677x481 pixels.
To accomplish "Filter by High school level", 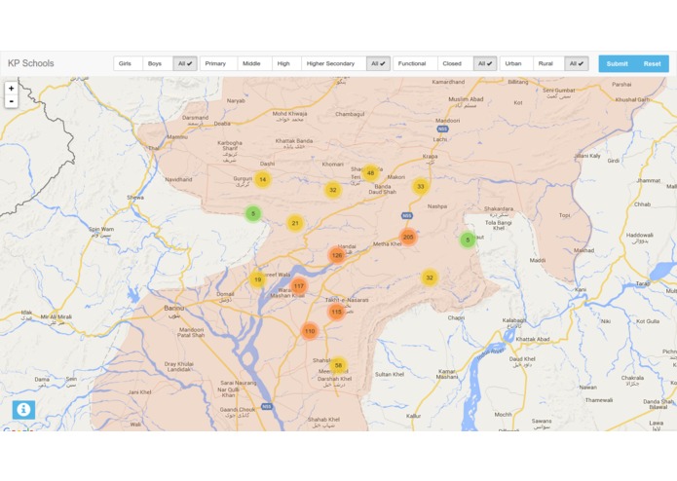I will tap(286, 63).
